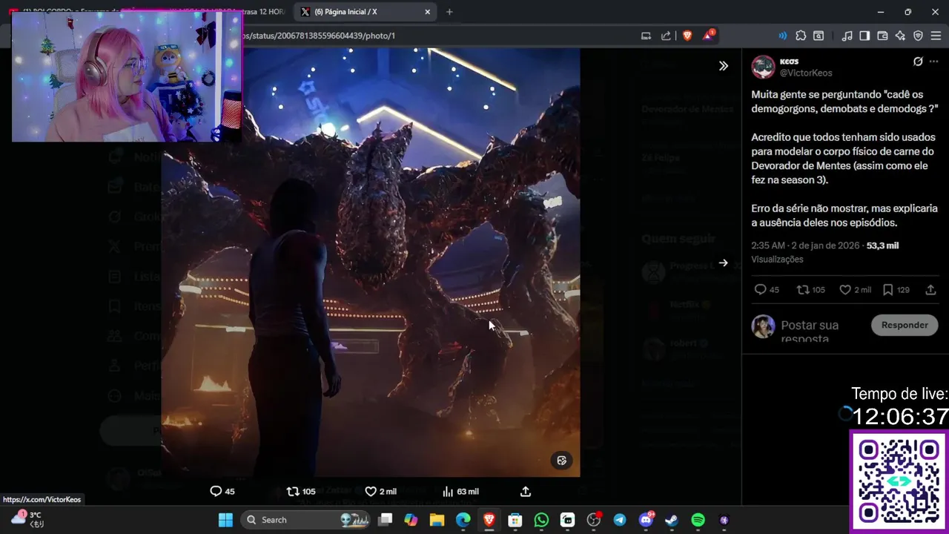Screen dimensions: 949x534
Task: Open Discord from the taskbar
Action: 646,520
